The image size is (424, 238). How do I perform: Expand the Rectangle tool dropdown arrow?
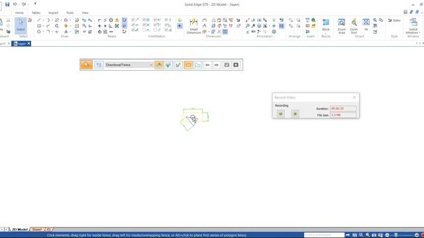[43, 26]
